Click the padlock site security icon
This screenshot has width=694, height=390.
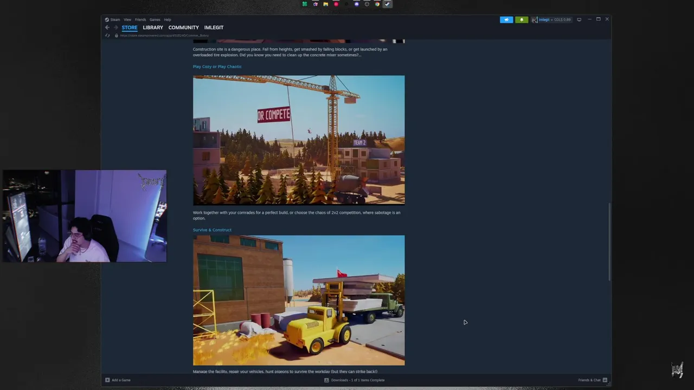coord(116,36)
